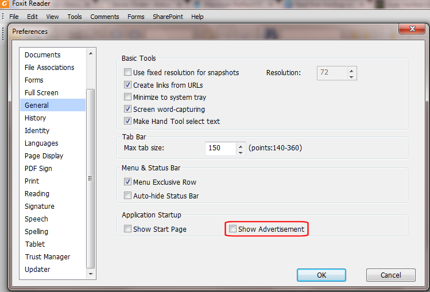Select Spelling category
Screen dimensions: 430x292
pyautogui.click(x=53, y=231)
